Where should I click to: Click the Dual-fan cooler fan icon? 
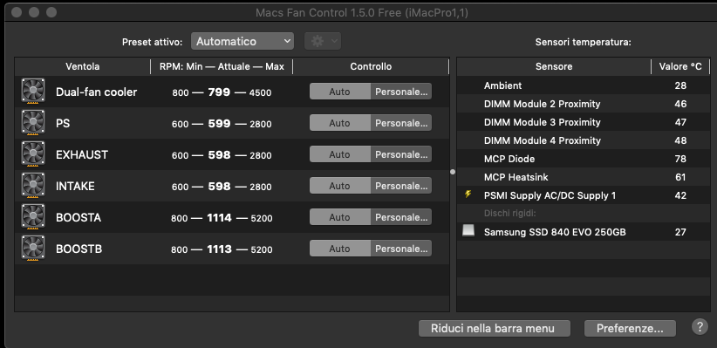[x=33, y=91]
